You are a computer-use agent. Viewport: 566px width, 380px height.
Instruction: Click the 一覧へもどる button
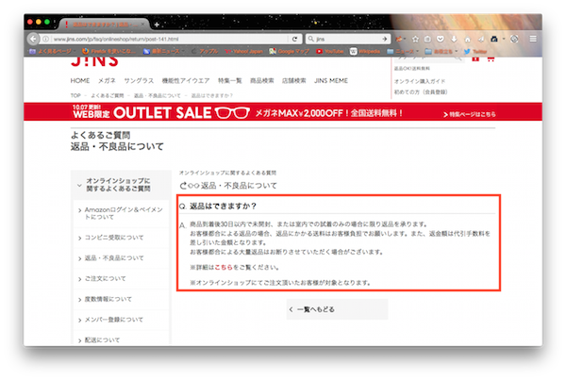(337, 309)
